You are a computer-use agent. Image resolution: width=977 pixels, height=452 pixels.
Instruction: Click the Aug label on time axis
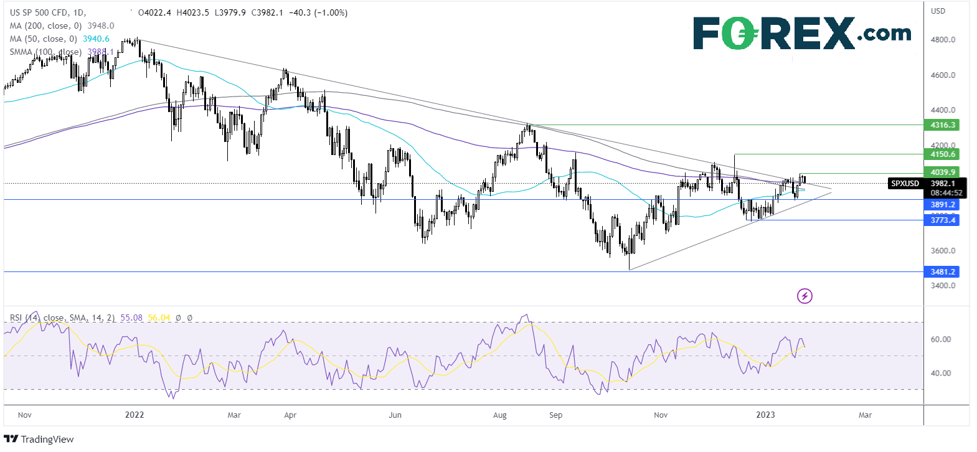coord(499,415)
